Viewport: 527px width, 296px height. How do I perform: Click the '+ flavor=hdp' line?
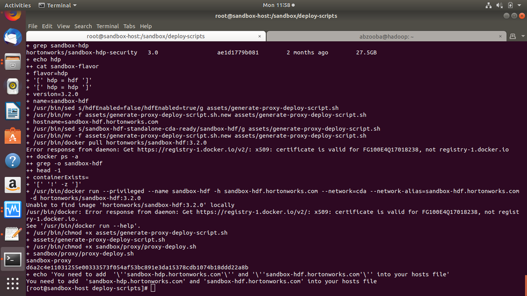click(47, 74)
